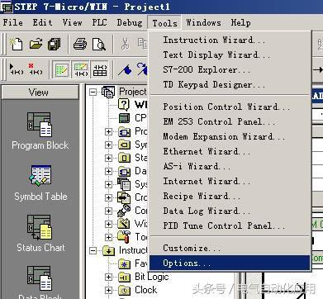The height and width of the screenshot is (299, 323).
Task: Expand the Cross Reference tree node
Action: [x=108, y=197]
